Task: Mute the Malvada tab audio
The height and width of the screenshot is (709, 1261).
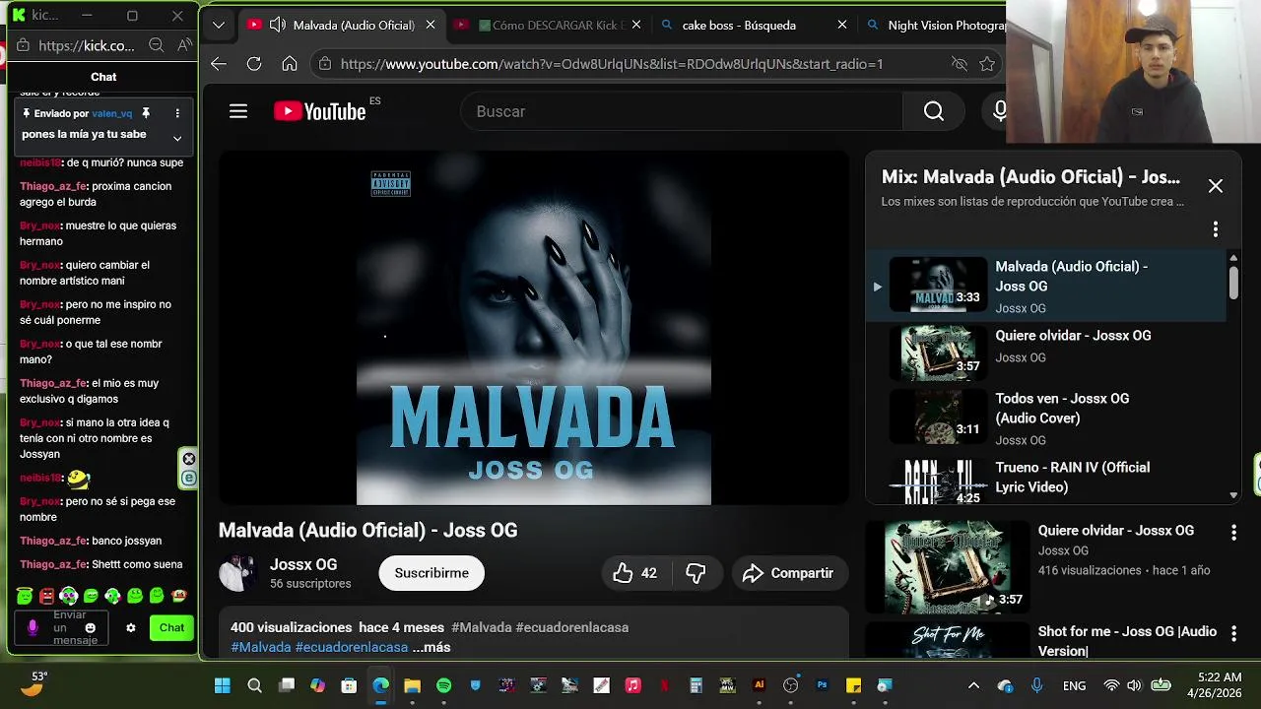Action: (x=278, y=25)
